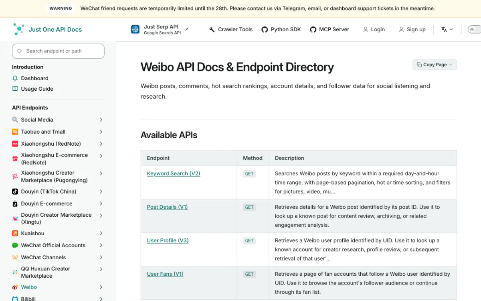This screenshot has height=301, width=481.
Task: Click the Just One API Docs logo icon
Action: (18, 29)
